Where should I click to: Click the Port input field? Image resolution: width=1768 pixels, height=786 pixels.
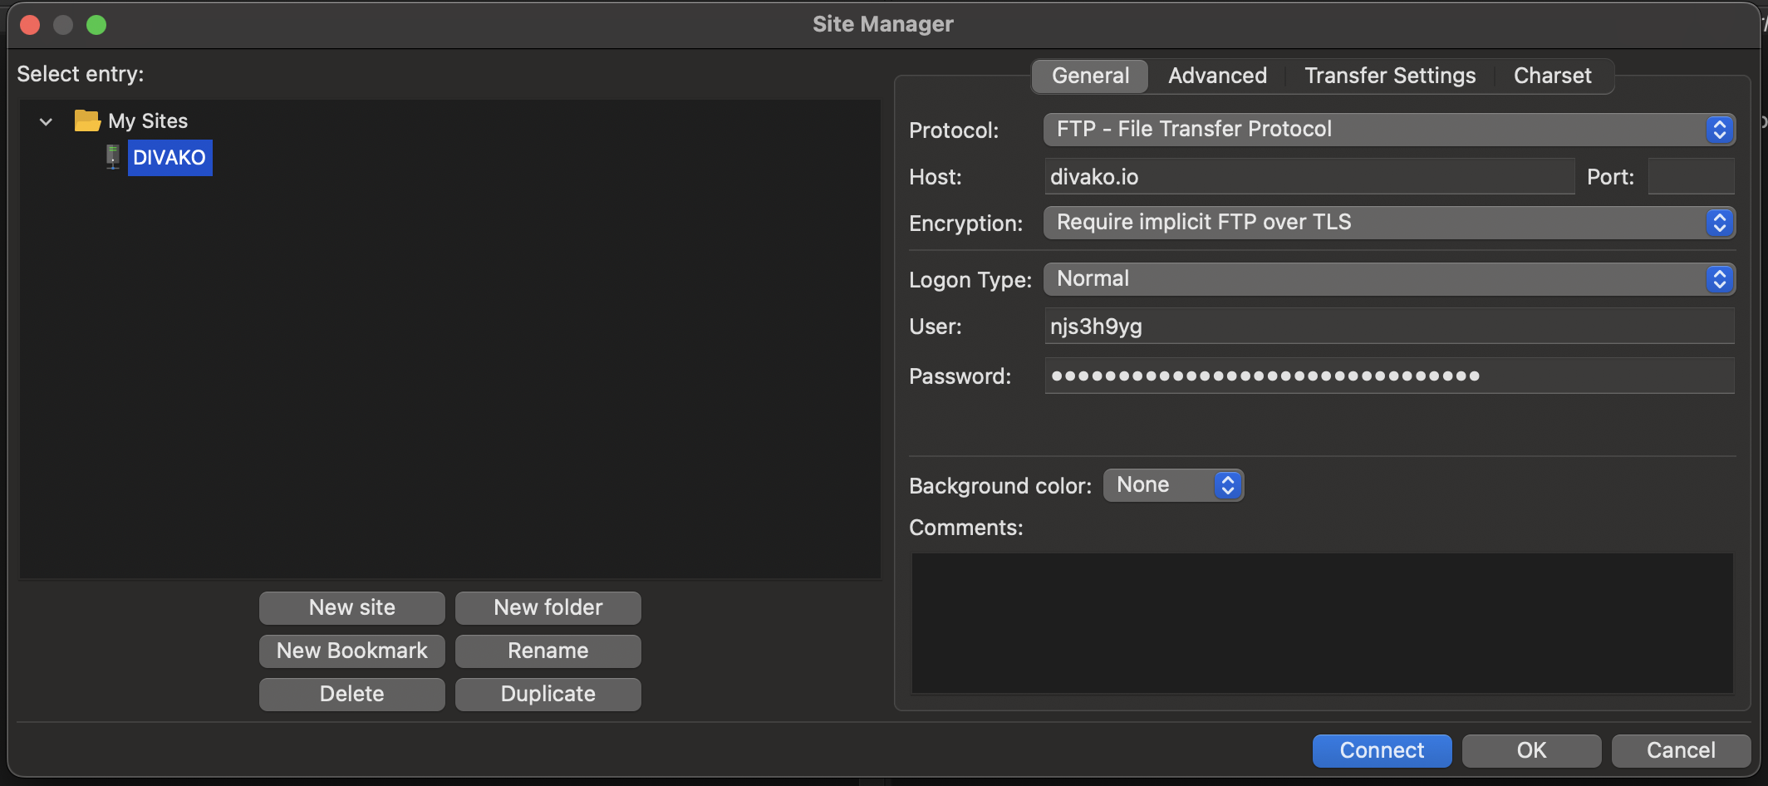(x=1692, y=176)
